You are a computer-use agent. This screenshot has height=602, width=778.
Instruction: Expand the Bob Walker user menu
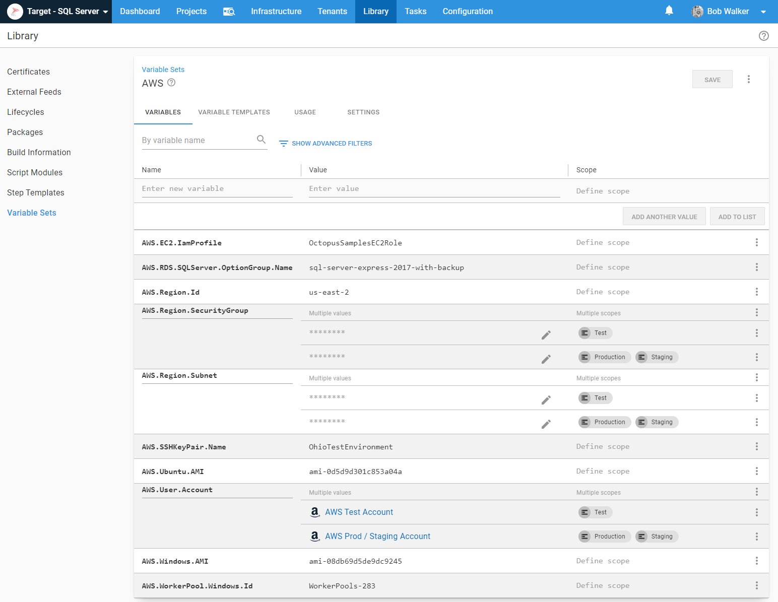[729, 12]
